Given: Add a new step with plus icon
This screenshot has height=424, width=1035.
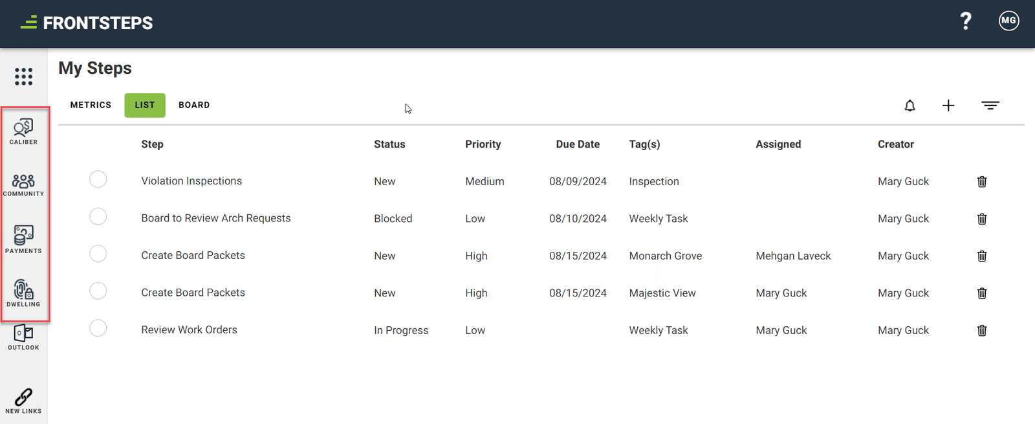Looking at the screenshot, I should [x=948, y=106].
